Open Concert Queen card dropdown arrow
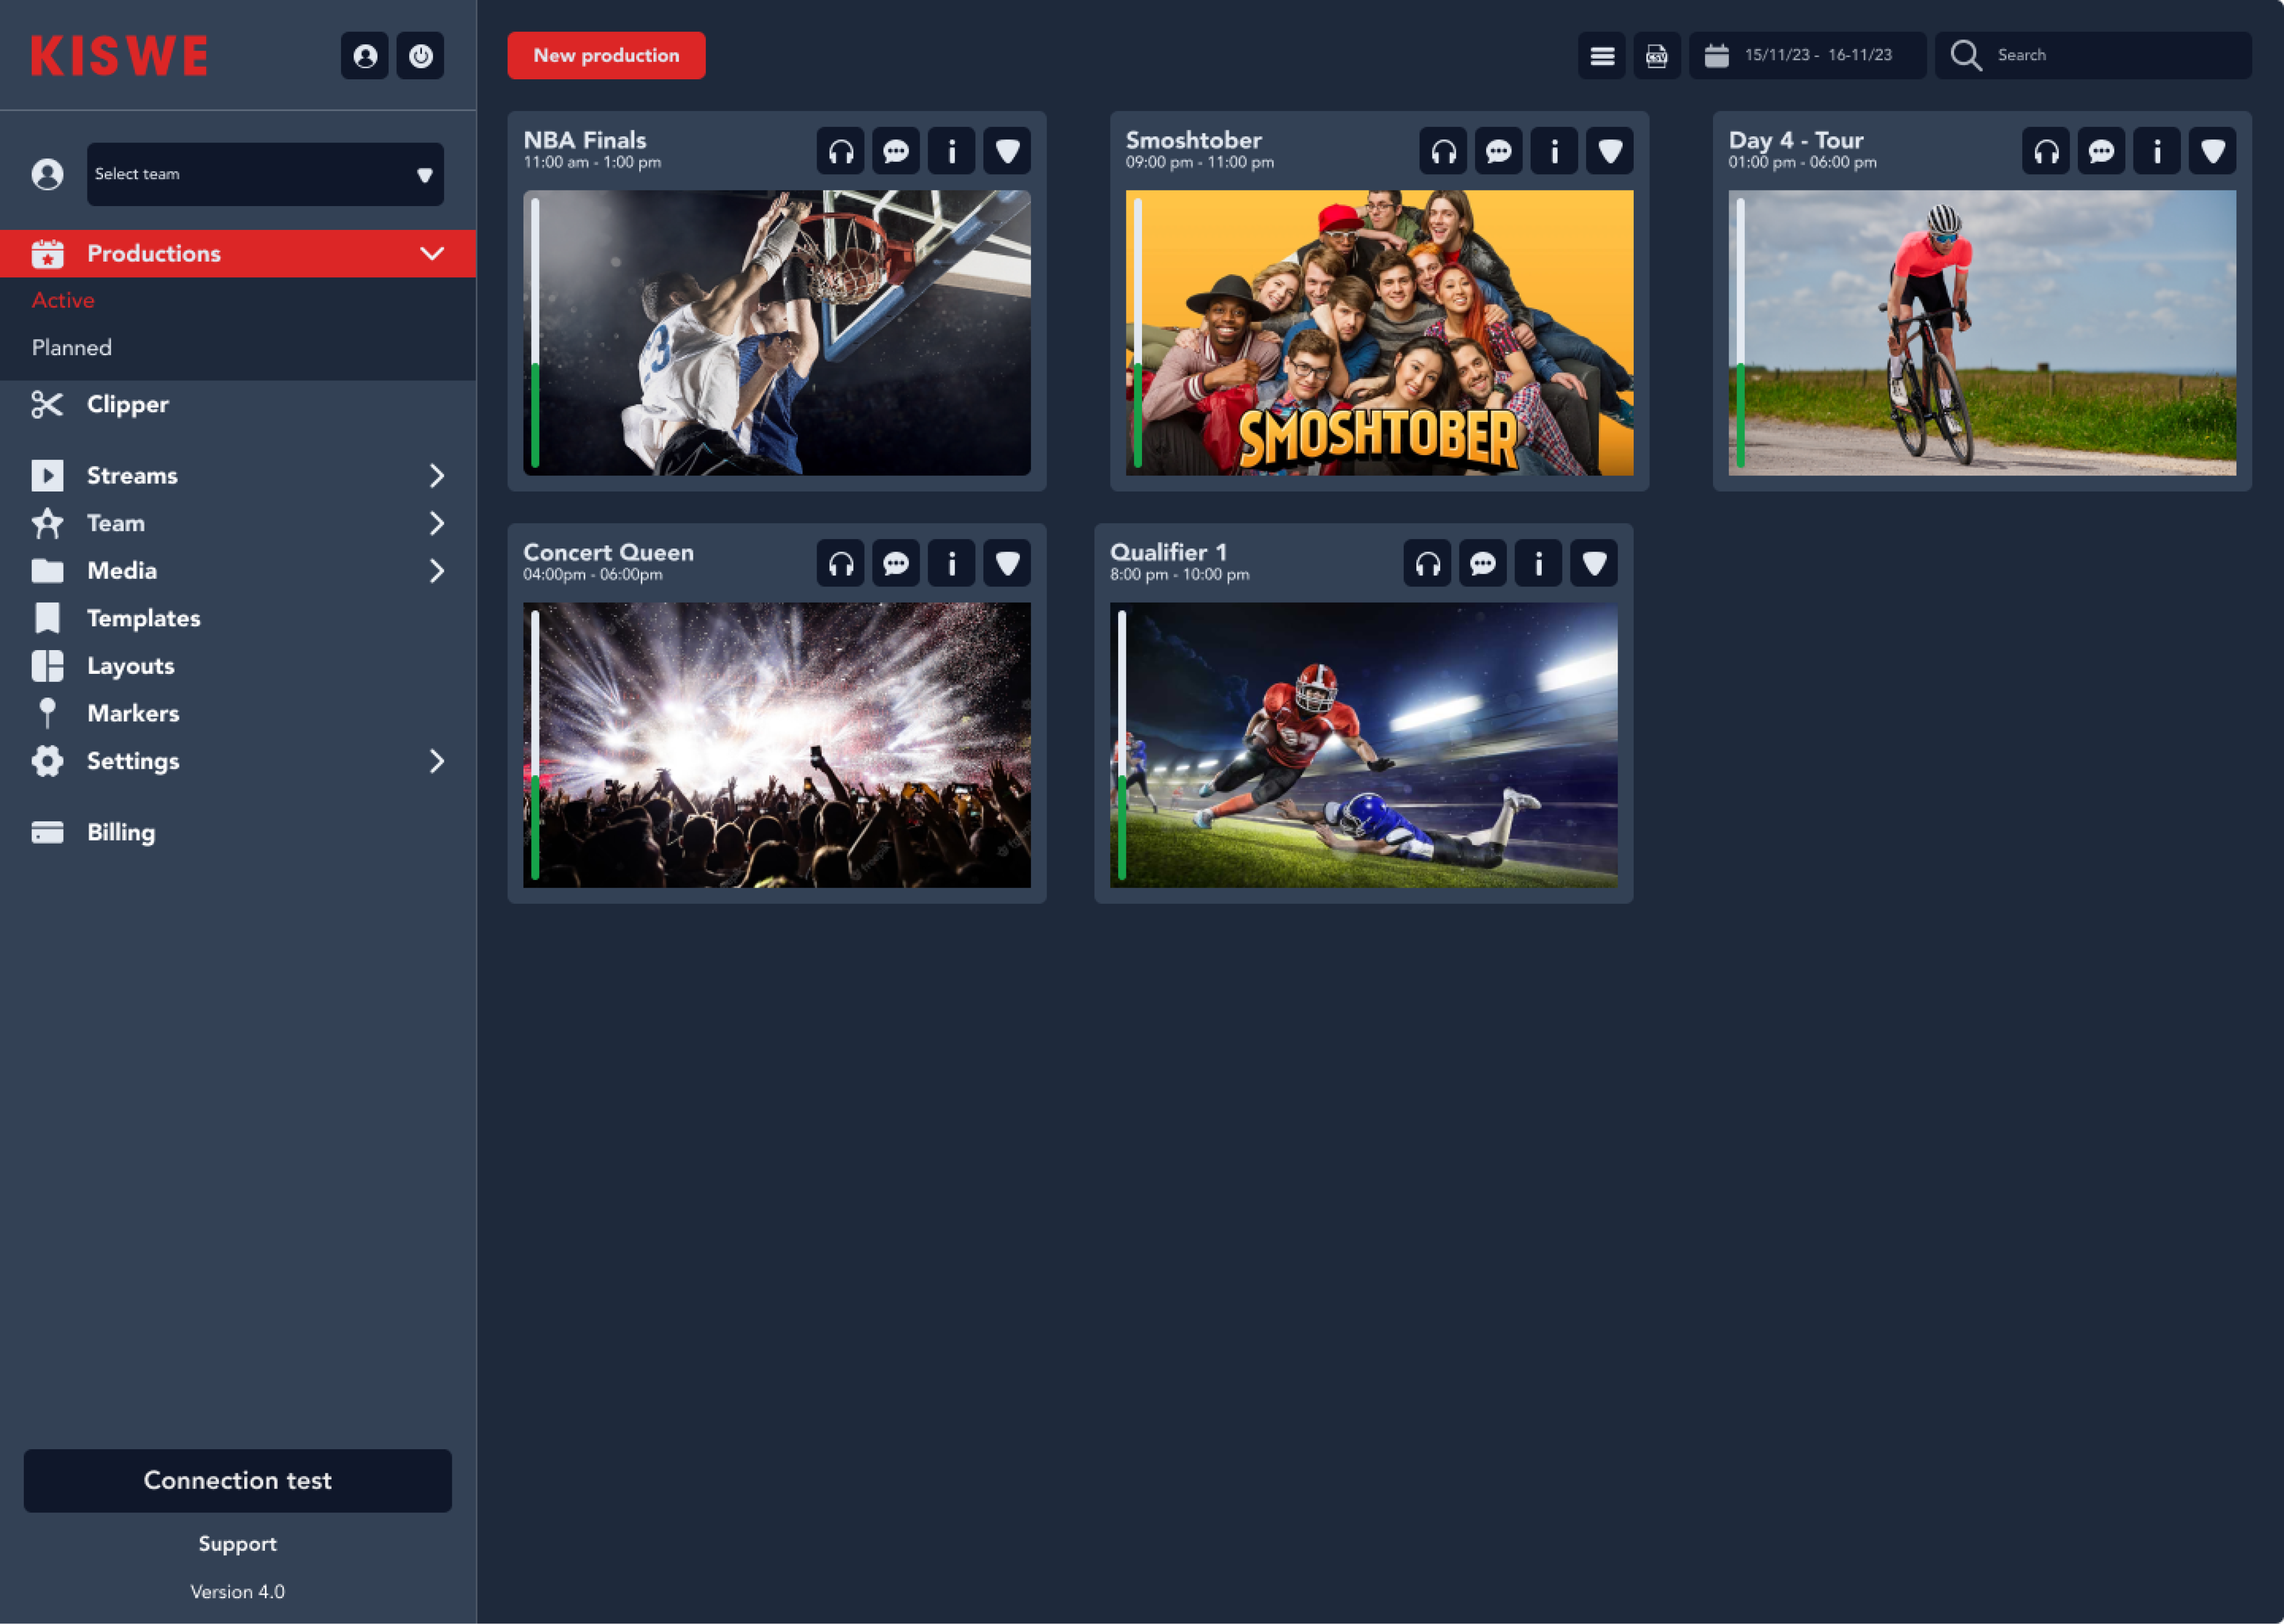Viewport: 2284px width, 1624px height. point(1007,563)
